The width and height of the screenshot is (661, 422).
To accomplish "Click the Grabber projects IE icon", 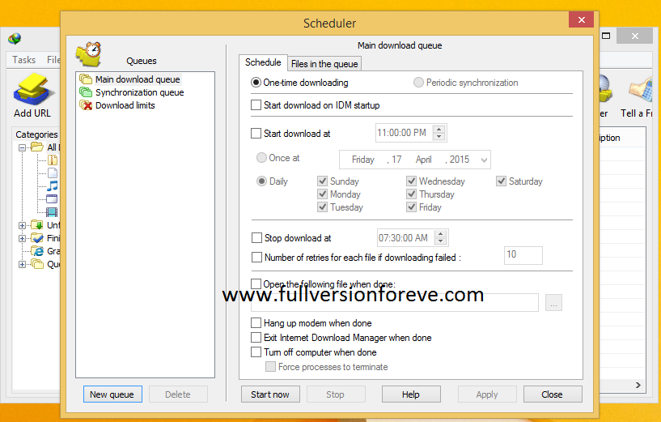I will [x=37, y=251].
